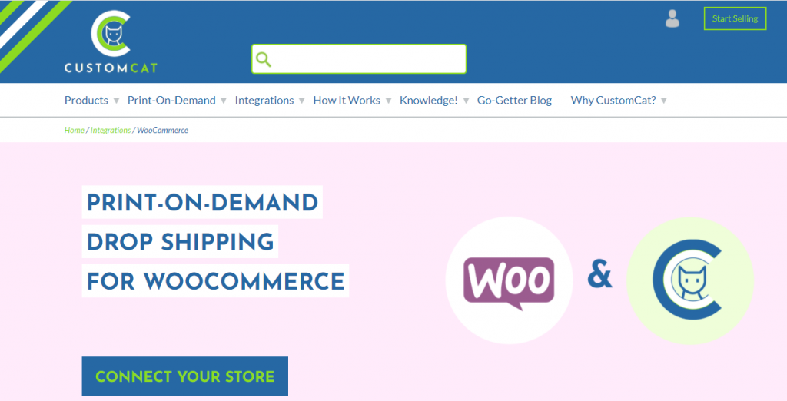The image size is (787, 401).
Task: Expand the Print-On-Demand dropdown arrow
Action: click(224, 101)
